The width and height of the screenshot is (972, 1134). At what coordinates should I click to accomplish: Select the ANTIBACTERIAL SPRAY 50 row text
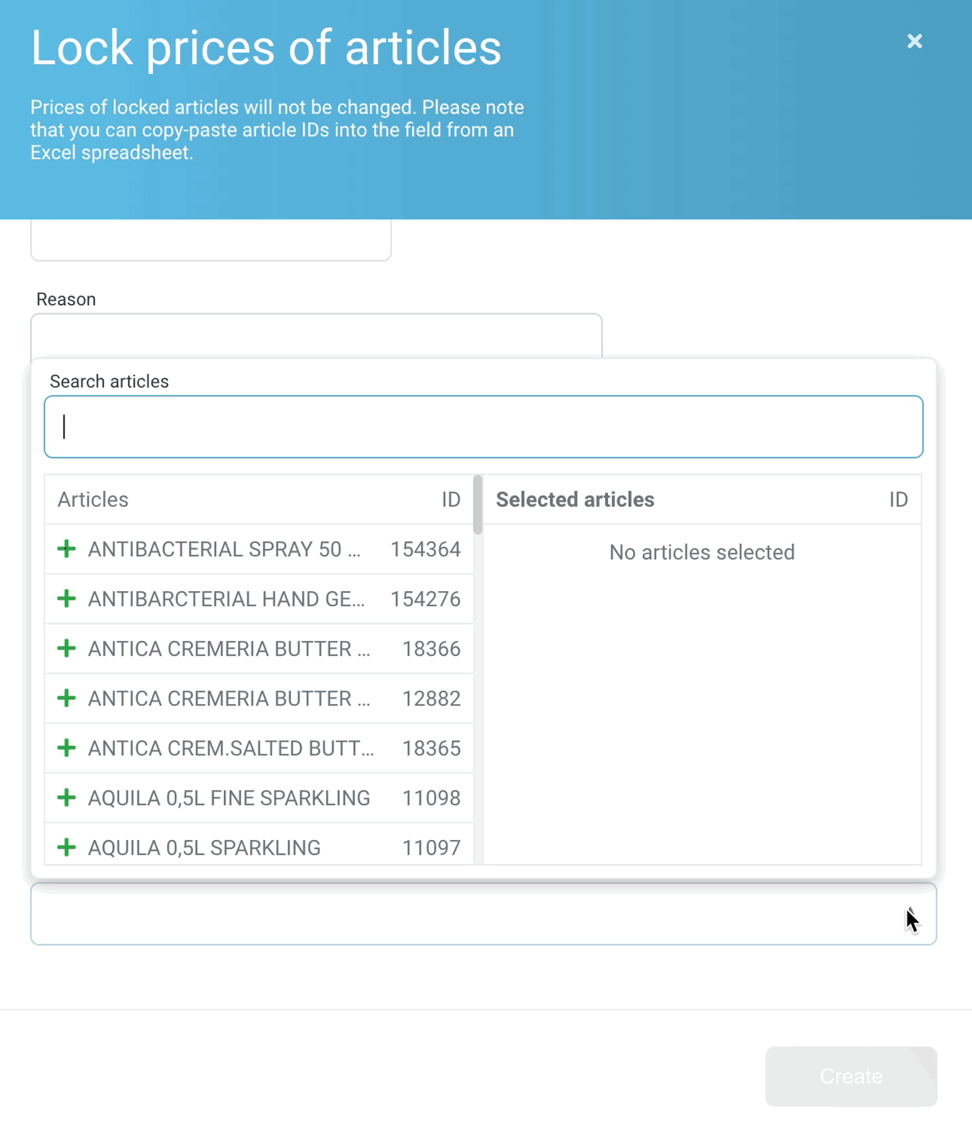224,549
